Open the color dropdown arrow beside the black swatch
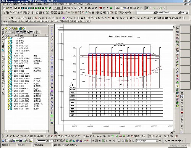The image size is (191, 148). [60, 141]
